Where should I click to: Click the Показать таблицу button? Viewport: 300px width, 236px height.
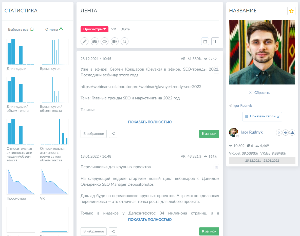(x=262, y=117)
